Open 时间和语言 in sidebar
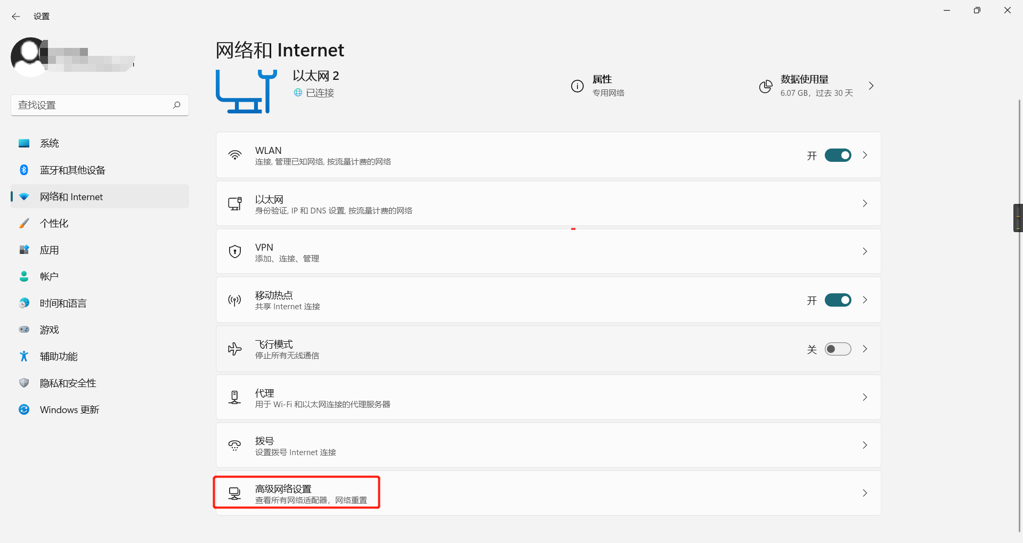 click(x=100, y=303)
